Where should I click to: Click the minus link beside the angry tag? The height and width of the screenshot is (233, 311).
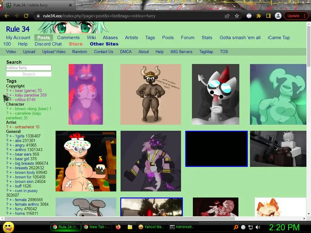pyautogui.click(x=13, y=145)
